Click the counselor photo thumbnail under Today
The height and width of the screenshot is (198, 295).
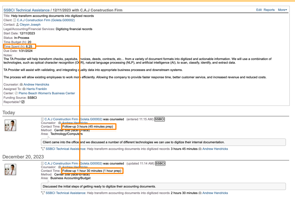click(10, 125)
